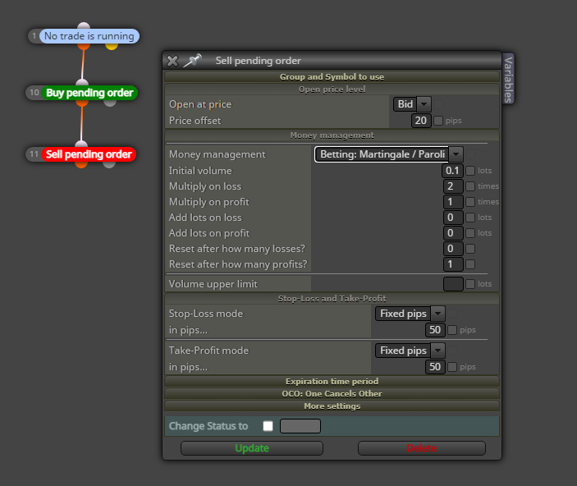The width and height of the screenshot is (577, 486).
Task: Click gray output dot of Buy pending order
Action: pos(110,103)
